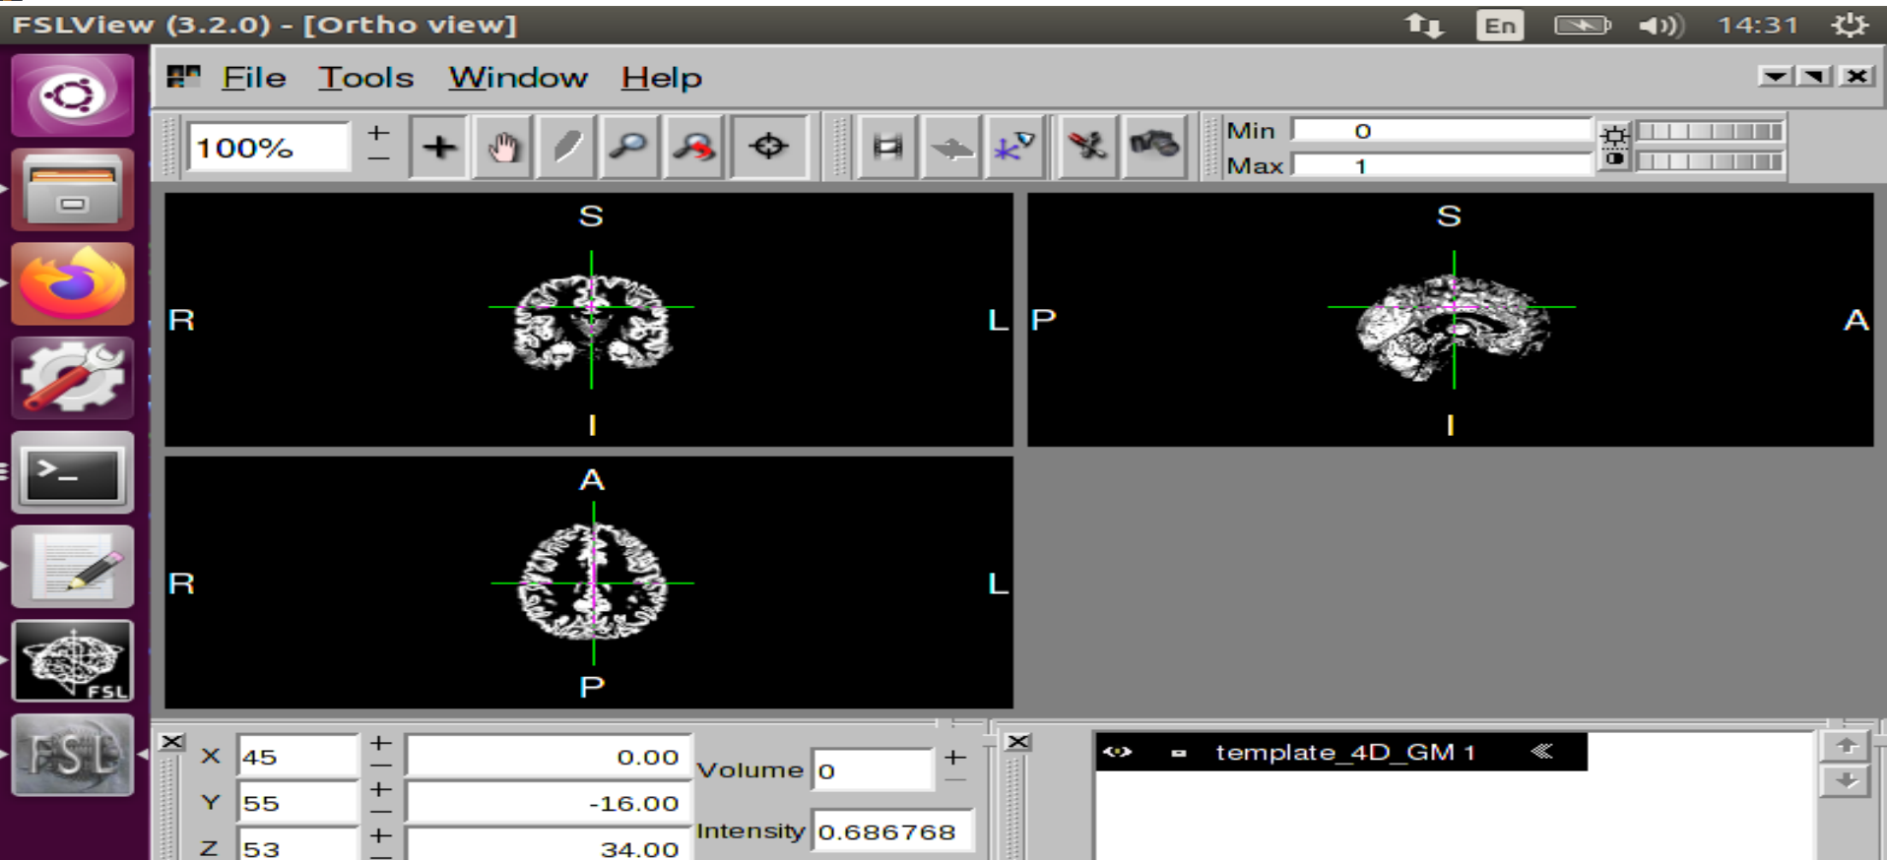
Task: Open System Settings wrench-gear icon
Action: (x=73, y=378)
